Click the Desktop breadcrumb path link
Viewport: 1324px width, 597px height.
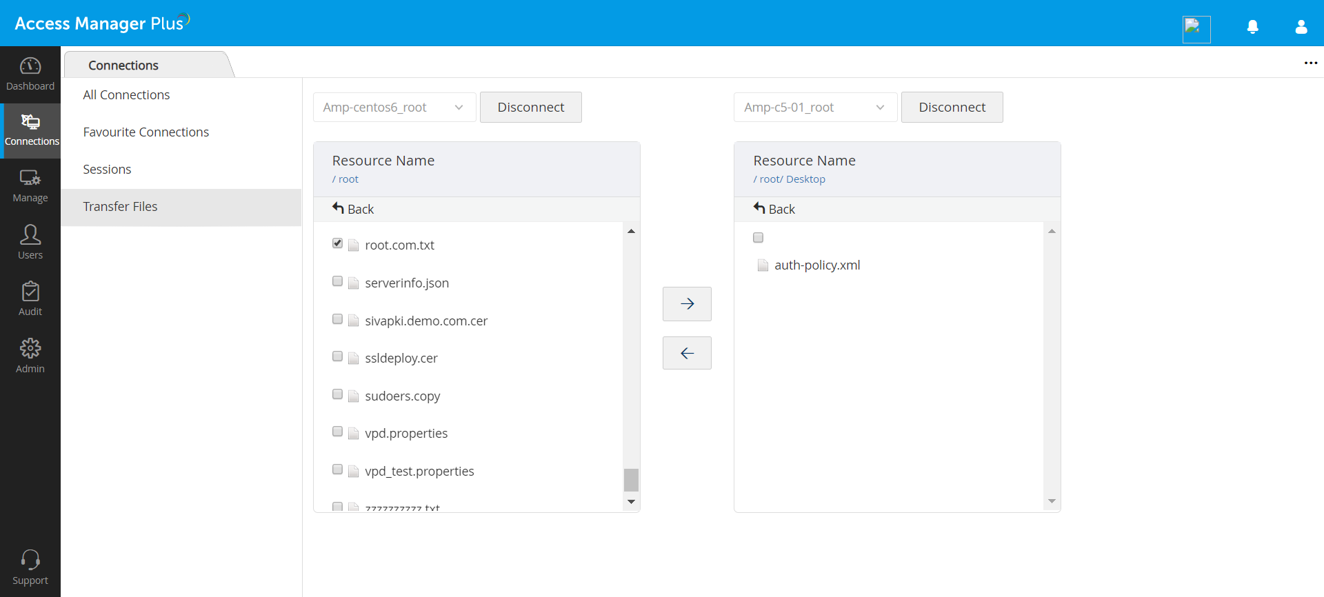coord(805,179)
